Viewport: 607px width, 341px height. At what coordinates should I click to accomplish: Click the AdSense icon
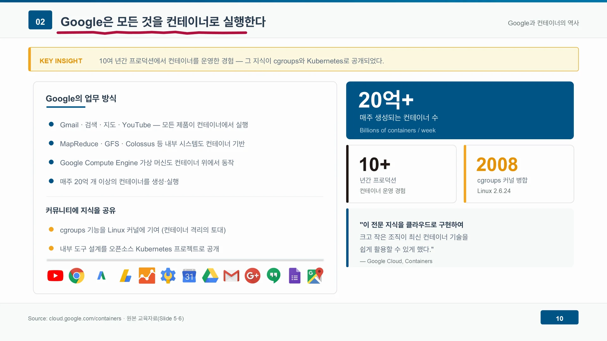click(126, 276)
